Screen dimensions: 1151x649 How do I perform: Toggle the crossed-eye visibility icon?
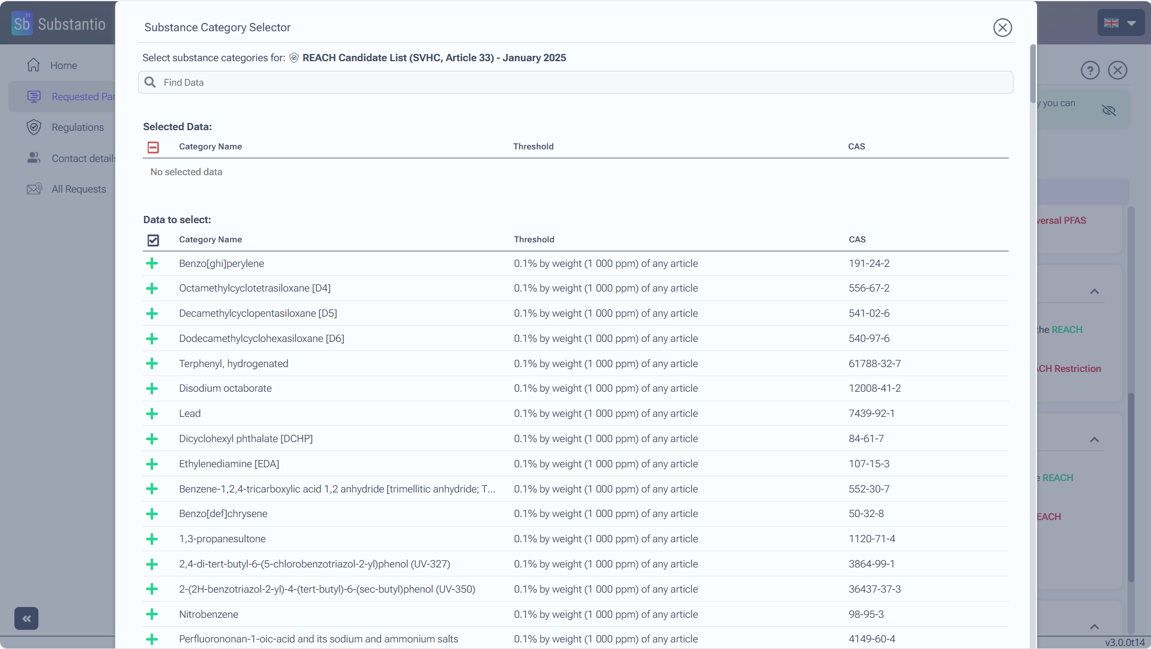1108,110
